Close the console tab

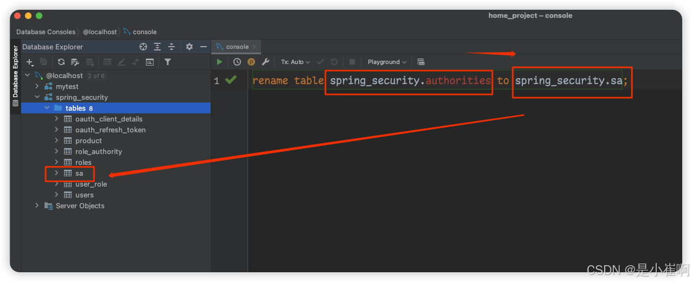[255, 47]
